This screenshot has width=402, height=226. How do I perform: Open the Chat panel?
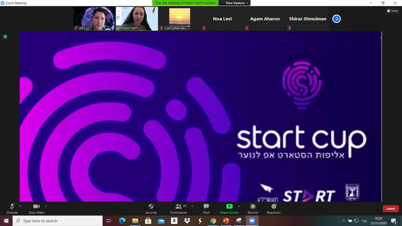pyautogui.click(x=206, y=207)
